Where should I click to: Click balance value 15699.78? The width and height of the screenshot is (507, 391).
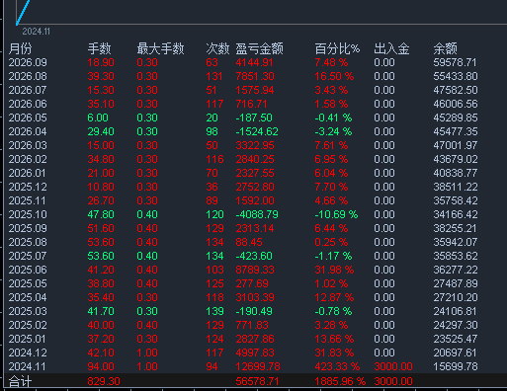coord(456,366)
